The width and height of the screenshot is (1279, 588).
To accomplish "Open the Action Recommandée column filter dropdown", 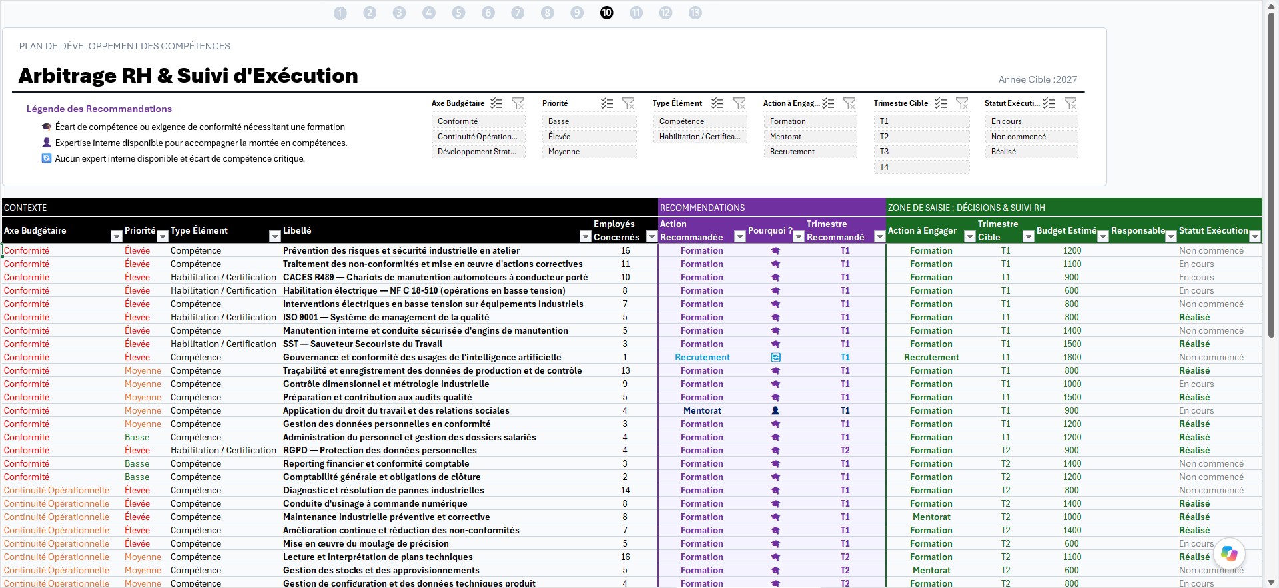I will click(x=739, y=237).
